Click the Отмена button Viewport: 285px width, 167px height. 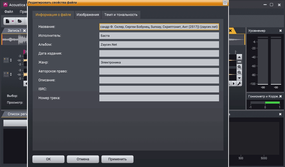(83, 159)
